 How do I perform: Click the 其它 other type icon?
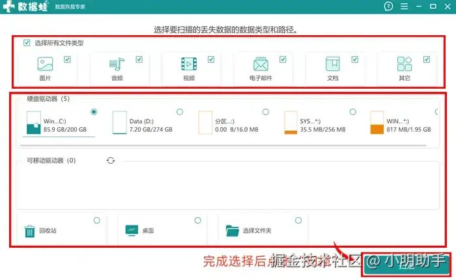(405, 64)
